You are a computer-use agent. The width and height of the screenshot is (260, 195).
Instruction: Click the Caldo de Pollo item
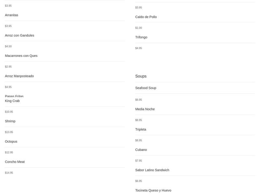[146, 17]
